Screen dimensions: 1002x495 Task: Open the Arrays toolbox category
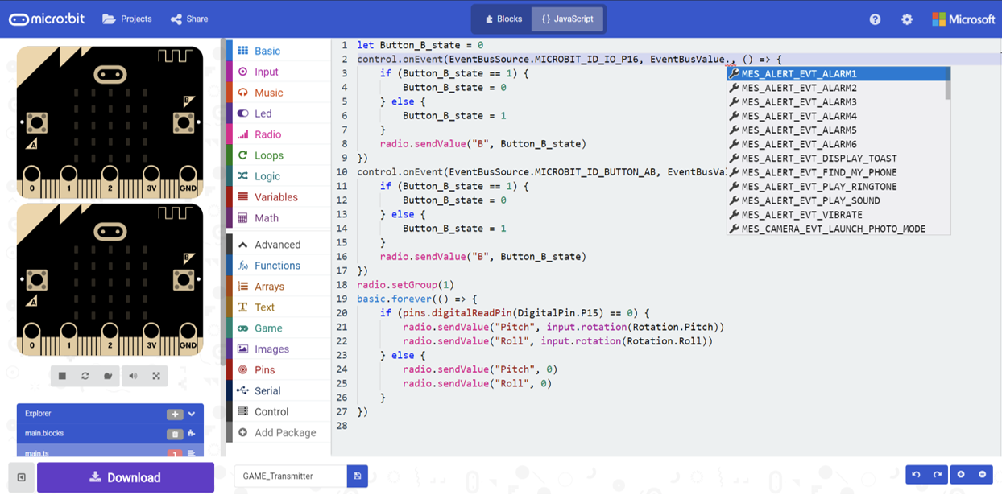pos(279,287)
